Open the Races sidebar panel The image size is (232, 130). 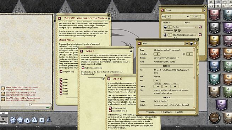click(x=228, y=92)
